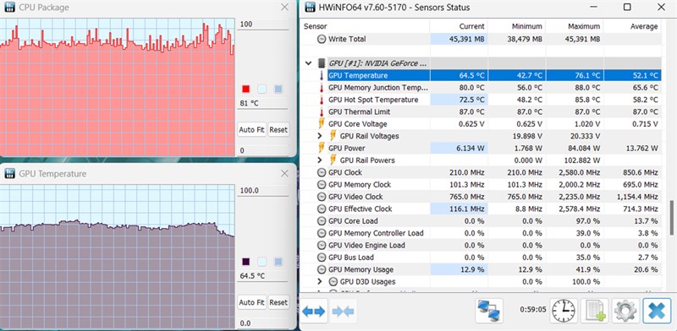Click Auto Fit in GPU Temperature window
This screenshot has width=677, height=331.
[251, 302]
